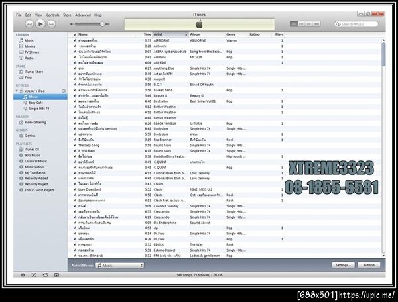The image size is (398, 302).
Task: Click the Autofill button
Action: (x=369, y=265)
